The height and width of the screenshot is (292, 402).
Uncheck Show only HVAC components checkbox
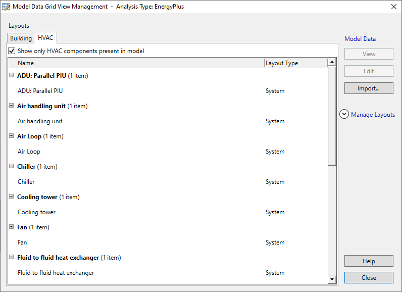(12, 51)
